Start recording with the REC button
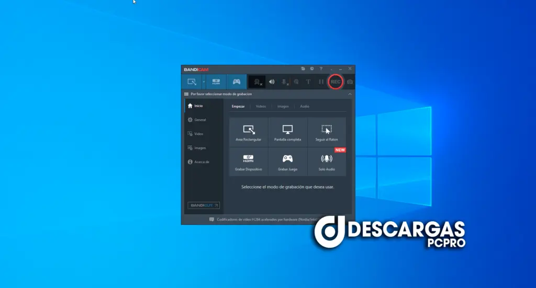536x288 pixels. tap(336, 82)
